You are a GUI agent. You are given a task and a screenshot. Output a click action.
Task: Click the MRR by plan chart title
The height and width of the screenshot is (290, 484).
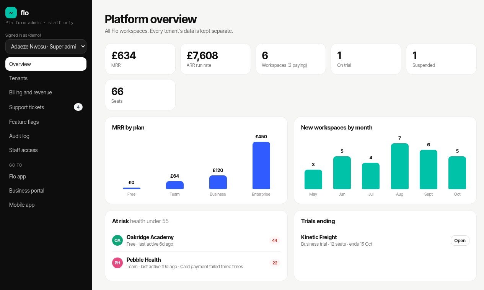pyautogui.click(x=128, y=128)
